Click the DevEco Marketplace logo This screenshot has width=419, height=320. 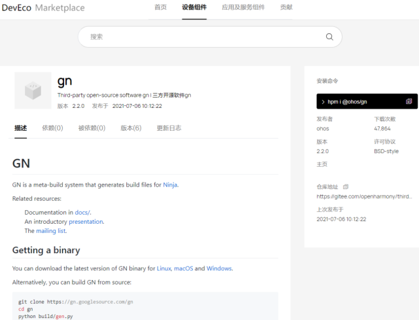(x=43, y=8)
